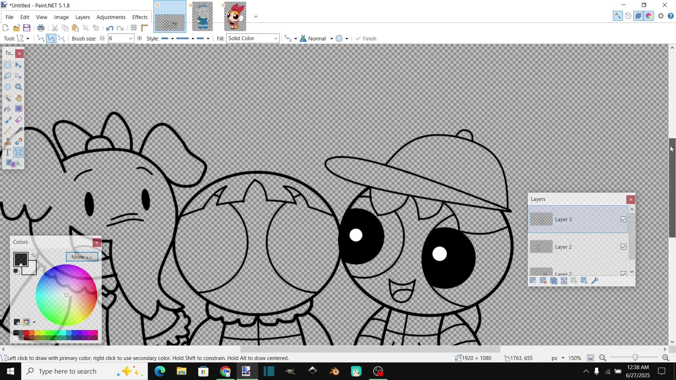The image size is (676, 380).
Task: Toggle rulers display
Action: (144, 28)
